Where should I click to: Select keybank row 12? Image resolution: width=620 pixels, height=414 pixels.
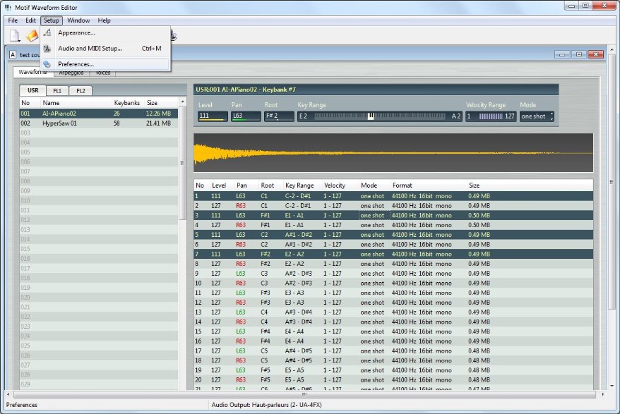click(x=393, y=303)
